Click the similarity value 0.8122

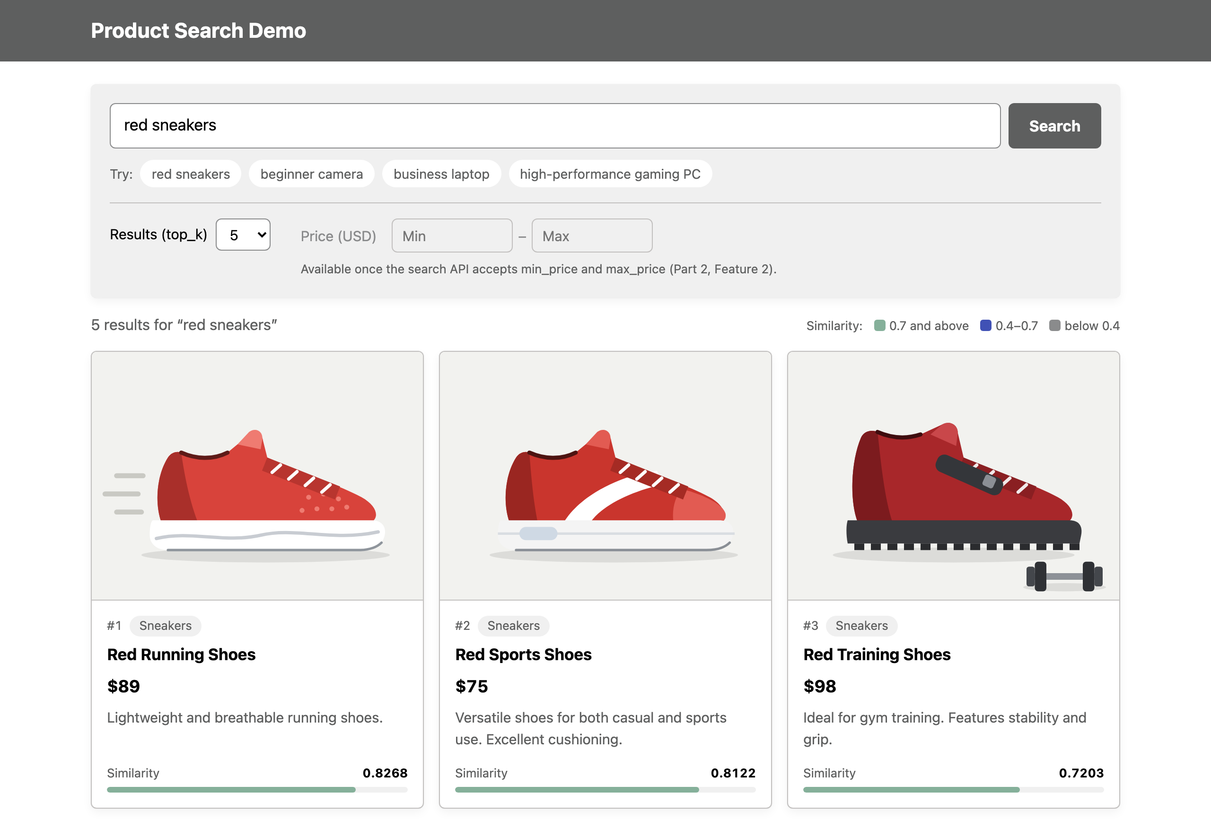[733, 773]
